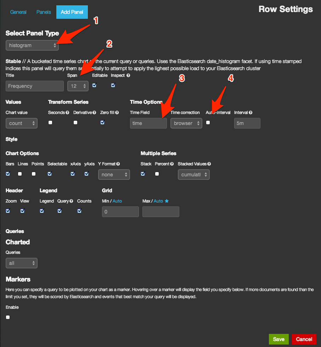
Task: Click the help icon beside Percent
Action: [172, 164]
